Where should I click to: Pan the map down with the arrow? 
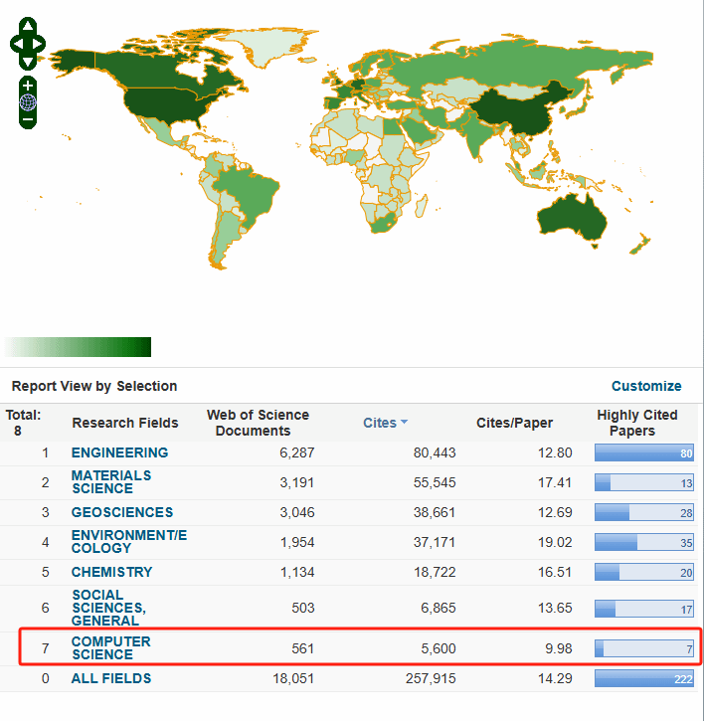28,62
